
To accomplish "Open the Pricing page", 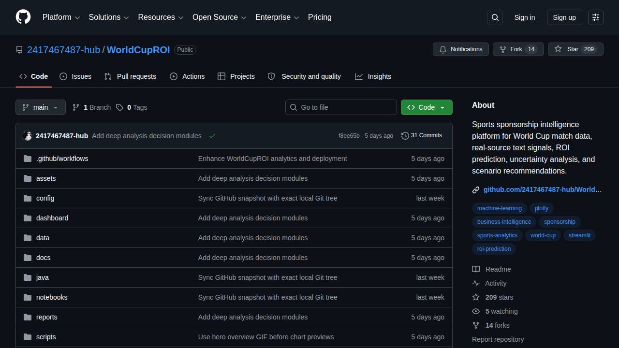I will coord(320,17).
